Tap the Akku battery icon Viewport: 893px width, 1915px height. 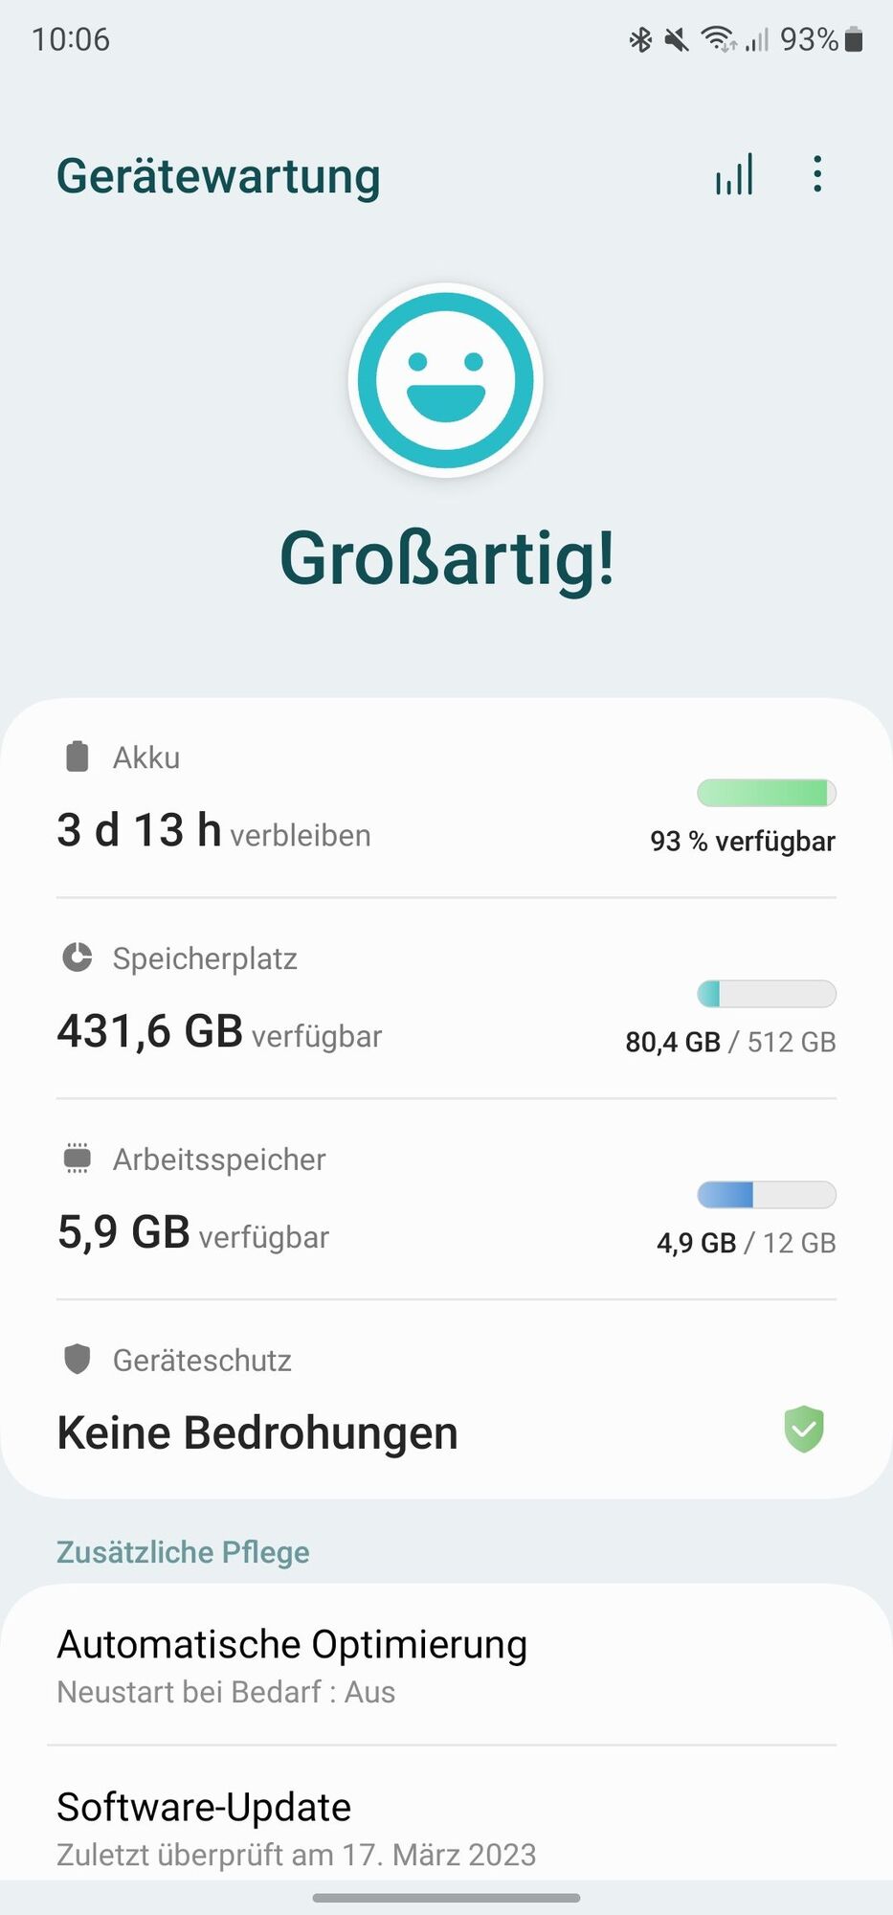coord(77,756)
